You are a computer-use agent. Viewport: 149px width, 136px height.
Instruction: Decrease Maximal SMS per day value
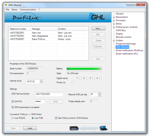pyautogui.click(x=99, y=95)
